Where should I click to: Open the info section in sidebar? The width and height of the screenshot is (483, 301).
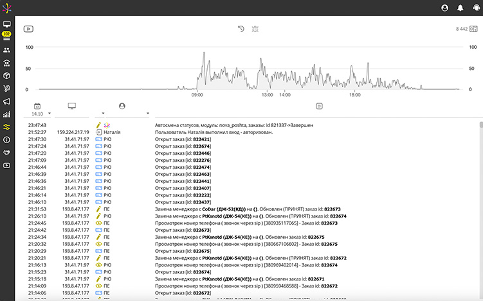pyautogui.click(x=6, y=140)
